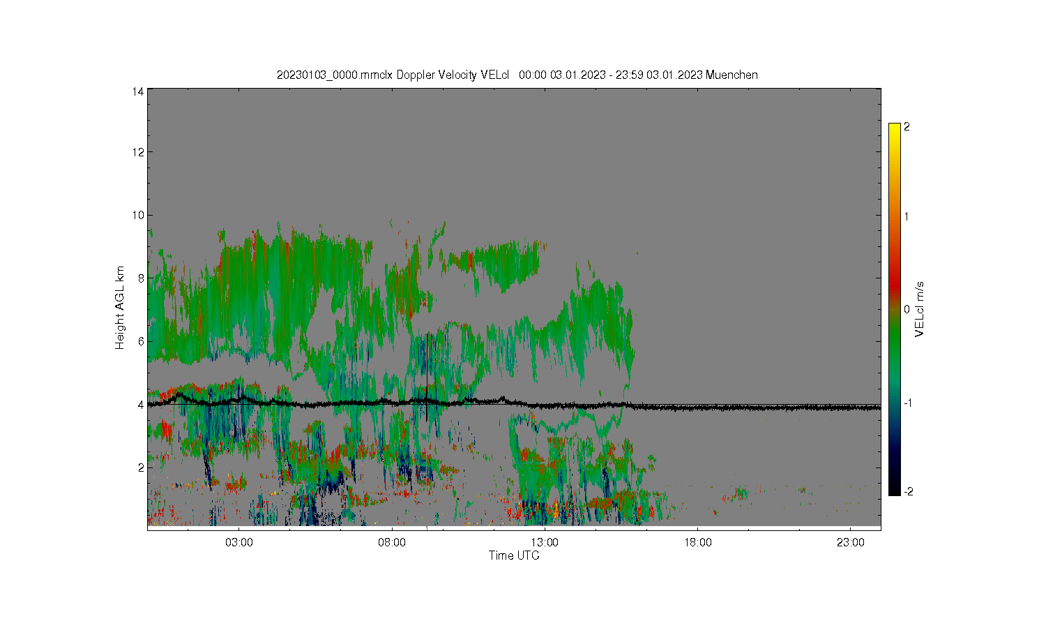Click the 'Height AGL km' axis label
This screenshot has width=1046, height=628.
click(120, 308)
